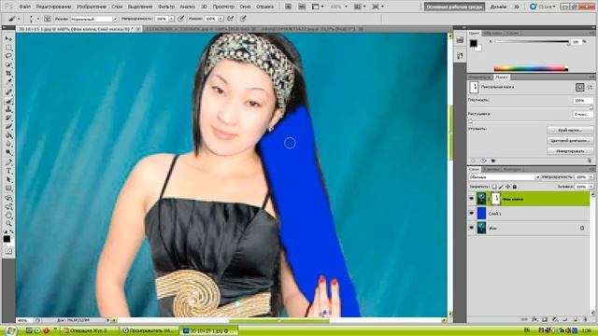Select the Move tool in the toolbox
Image resolution: width=598 pixels, height=336 pixels.
[x=8, y=39]
